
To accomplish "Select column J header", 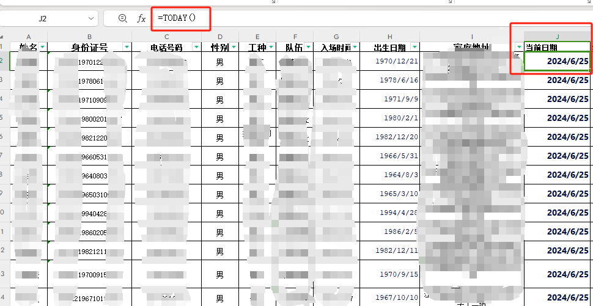I will (558, 37).
